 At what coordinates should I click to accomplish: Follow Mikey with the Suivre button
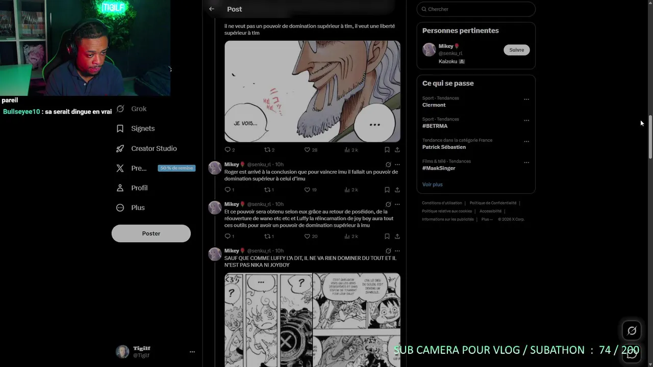(517, 50)
